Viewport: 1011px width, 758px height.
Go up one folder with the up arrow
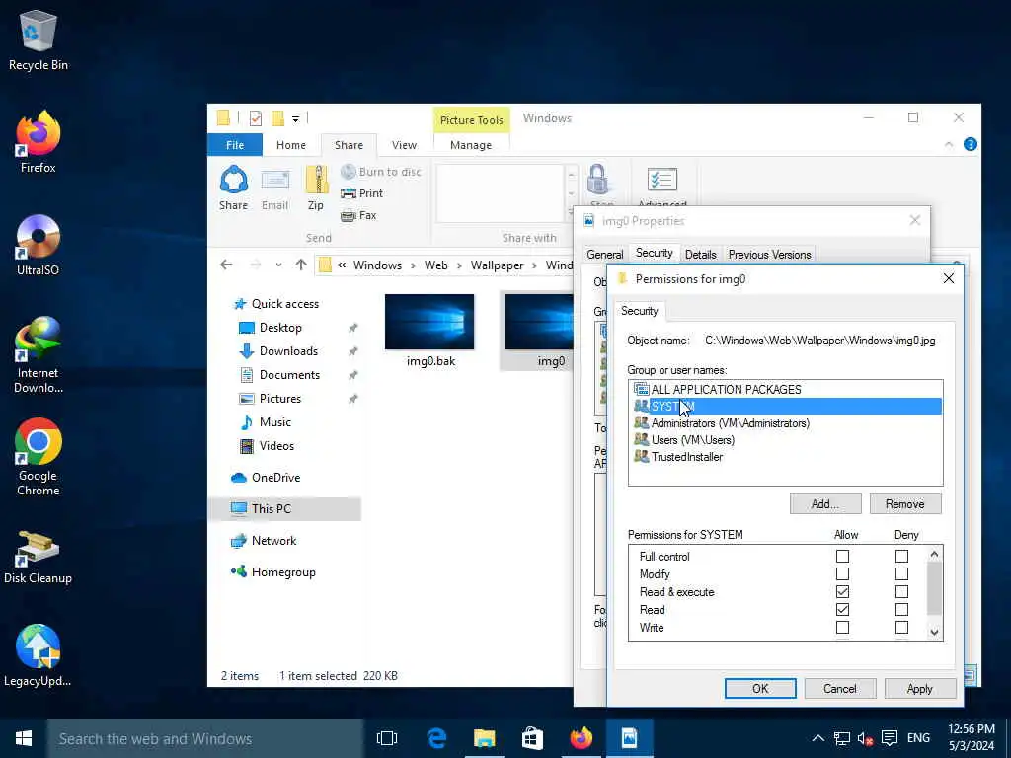point(301,265)
